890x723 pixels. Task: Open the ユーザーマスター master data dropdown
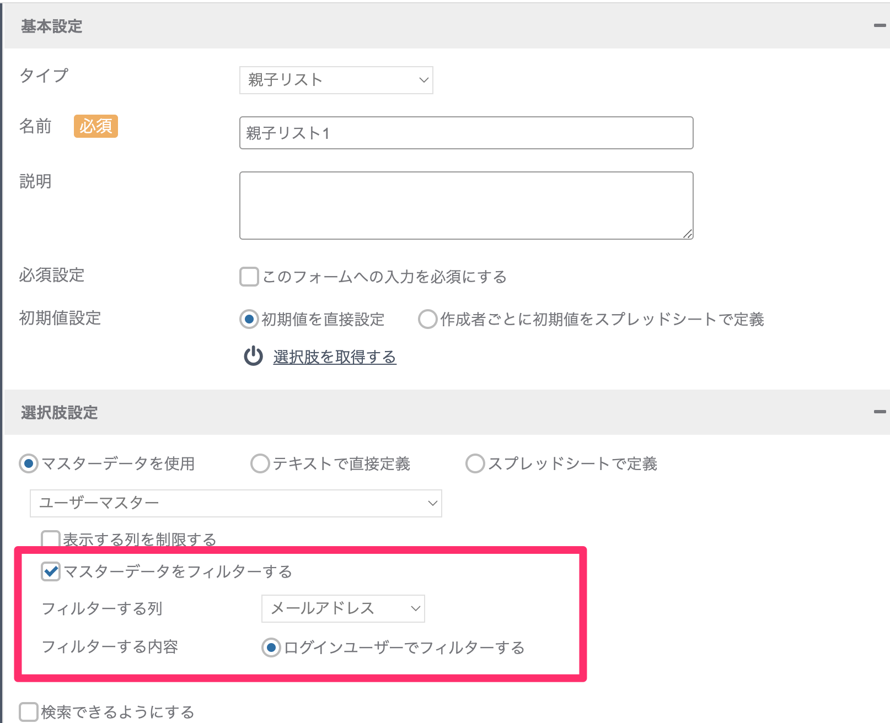tap(235, 503)
